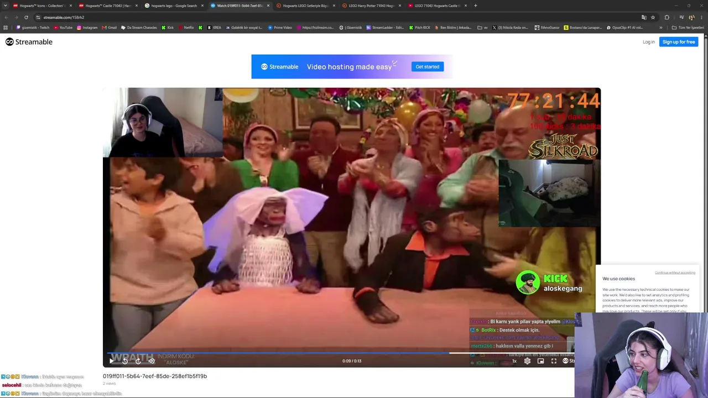This screenshot has width=708, height=398.
Task: Select the video title 019ff011-5b64-7eef-85de text
Action: pyautogui.click(x=155, y=376)
